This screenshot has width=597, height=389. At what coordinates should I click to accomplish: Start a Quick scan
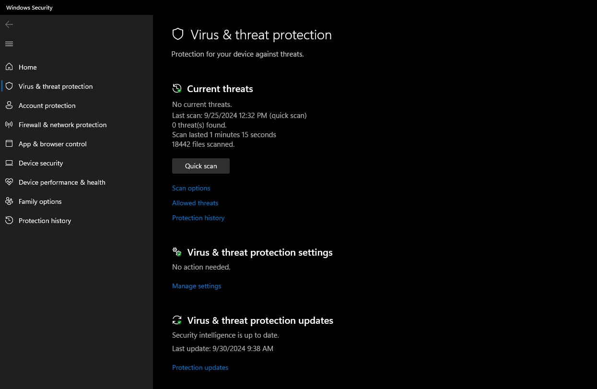(x=200, y=165)
